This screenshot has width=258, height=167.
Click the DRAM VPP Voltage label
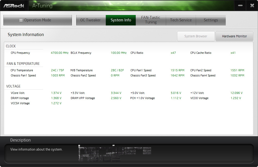pyautogui.click(x=83, y=98)
